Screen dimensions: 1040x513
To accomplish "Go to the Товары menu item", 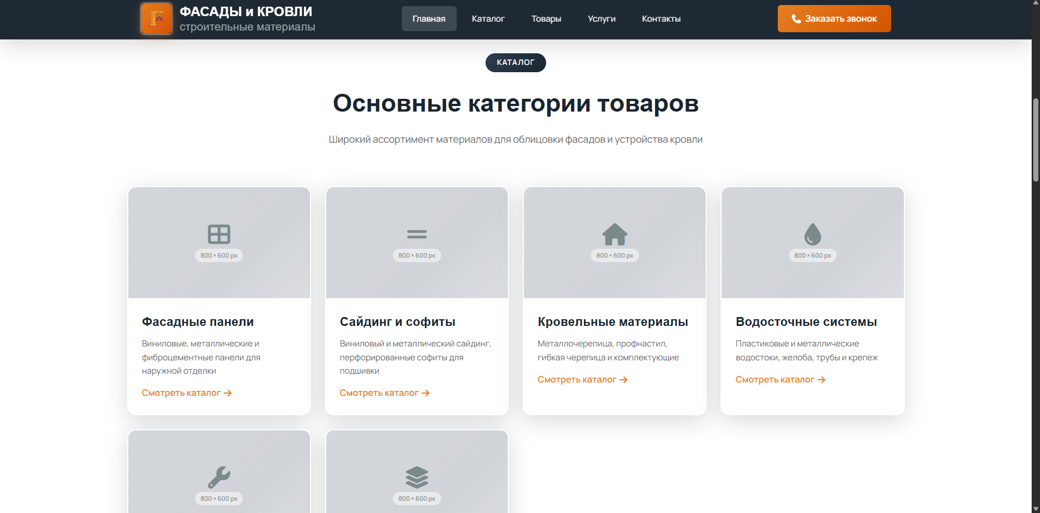I will (x=546, y=19).
